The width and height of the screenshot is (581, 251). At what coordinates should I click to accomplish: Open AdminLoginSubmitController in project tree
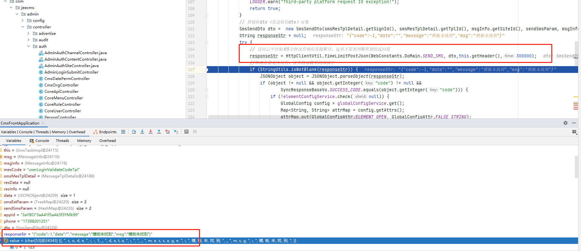tap(71, 72)
